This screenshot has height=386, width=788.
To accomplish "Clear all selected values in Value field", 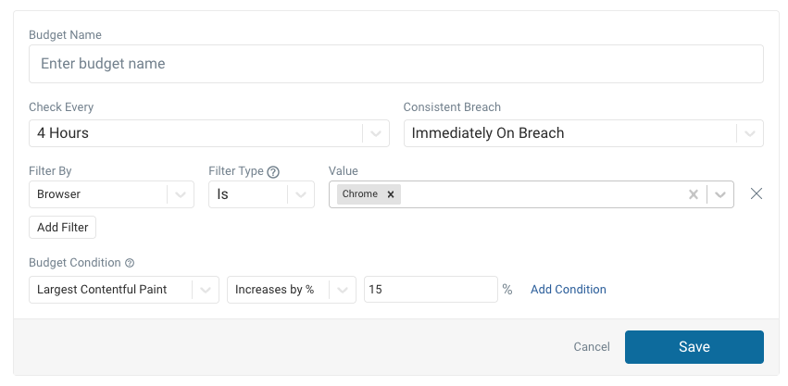I will [x=693, y=194].
